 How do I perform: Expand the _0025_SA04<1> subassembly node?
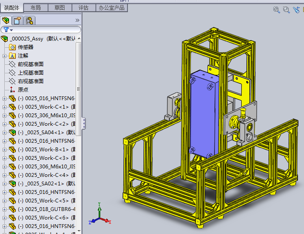[4, 133]
